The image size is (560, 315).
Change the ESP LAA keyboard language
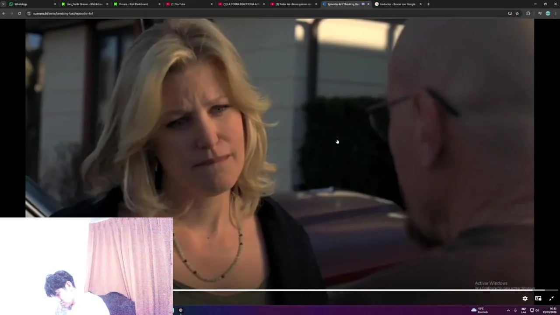pos(524,310)
